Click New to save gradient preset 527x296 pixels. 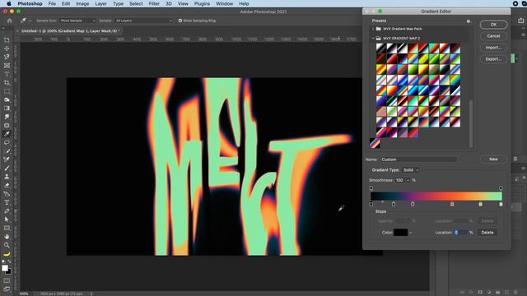coord(493,159)
